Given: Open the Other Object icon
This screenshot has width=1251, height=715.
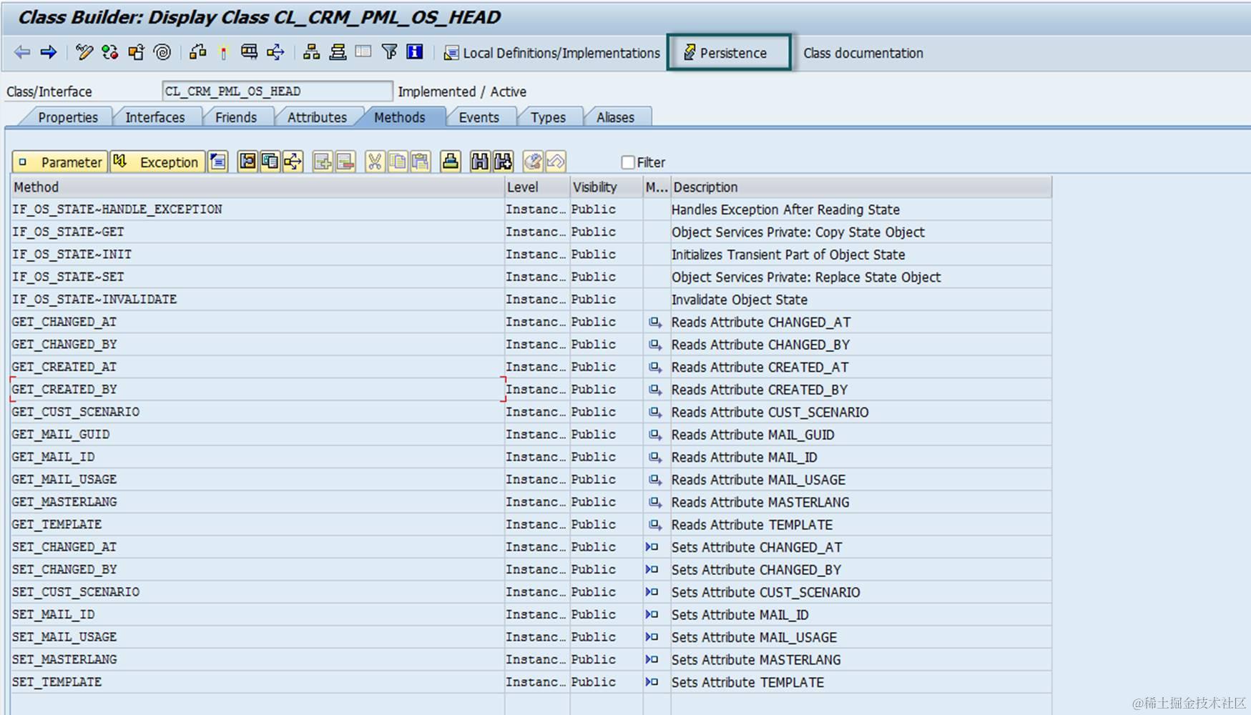Looking at the screenshot, I should 136,52.
